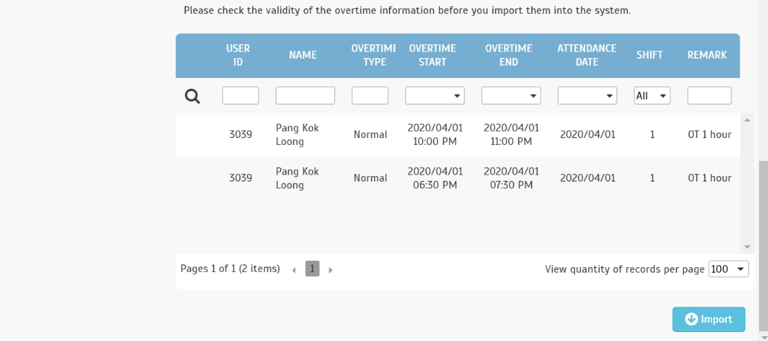Viewport: 768px width, 341px height.
Task: Open the Overtime End filter dropdown
Action: tap(511, 95)
